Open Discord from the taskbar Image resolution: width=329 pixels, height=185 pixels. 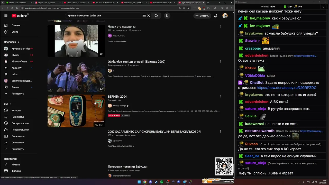point(150,182)
